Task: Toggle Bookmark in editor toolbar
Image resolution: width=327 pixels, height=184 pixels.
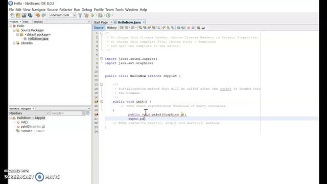Action: click(x=173, y=28)
